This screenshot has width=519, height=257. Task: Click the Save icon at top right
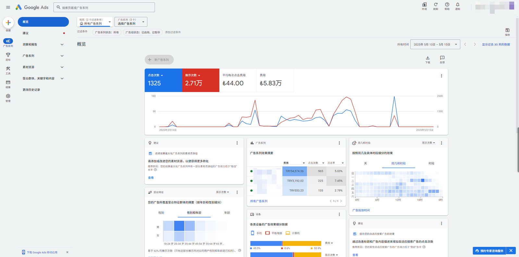[507, 30]
